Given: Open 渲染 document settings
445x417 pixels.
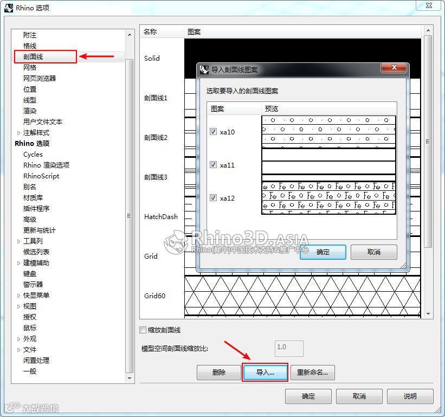Looking at the screenshot, I should [30, 111].
